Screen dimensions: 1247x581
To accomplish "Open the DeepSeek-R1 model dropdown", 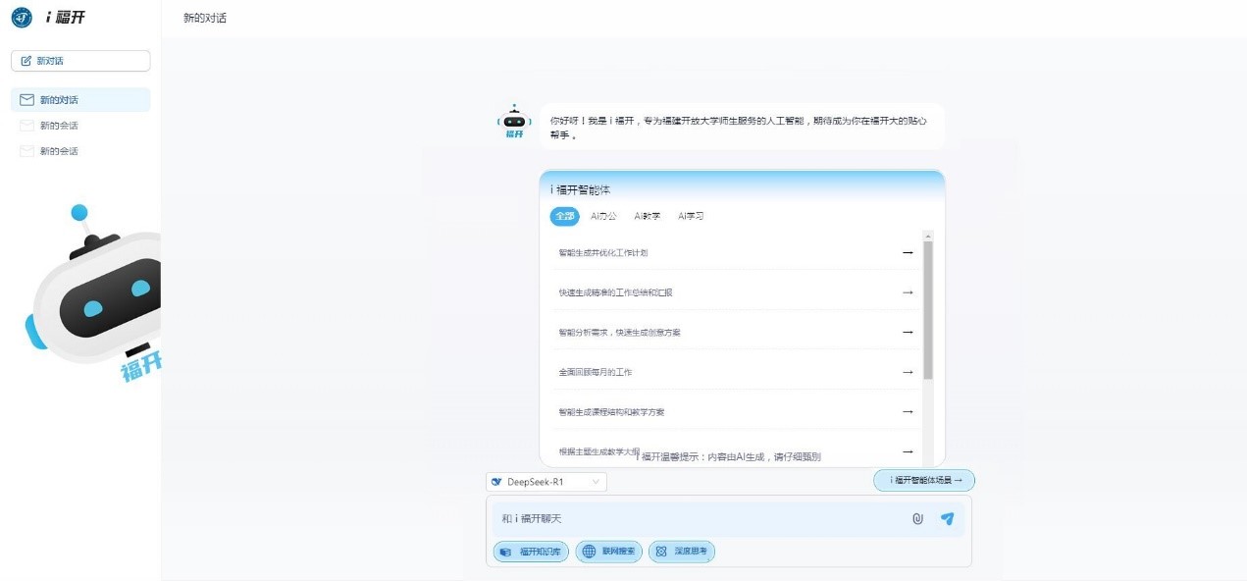I will tap(546, 482).
